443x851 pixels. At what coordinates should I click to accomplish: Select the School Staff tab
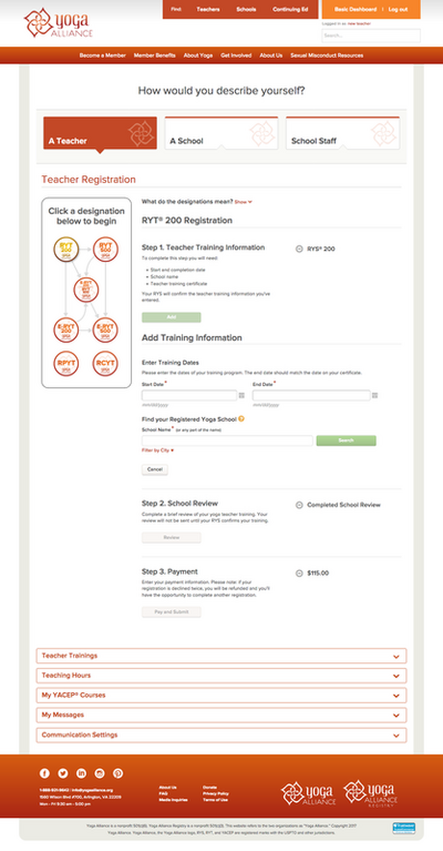click(342, 134)
